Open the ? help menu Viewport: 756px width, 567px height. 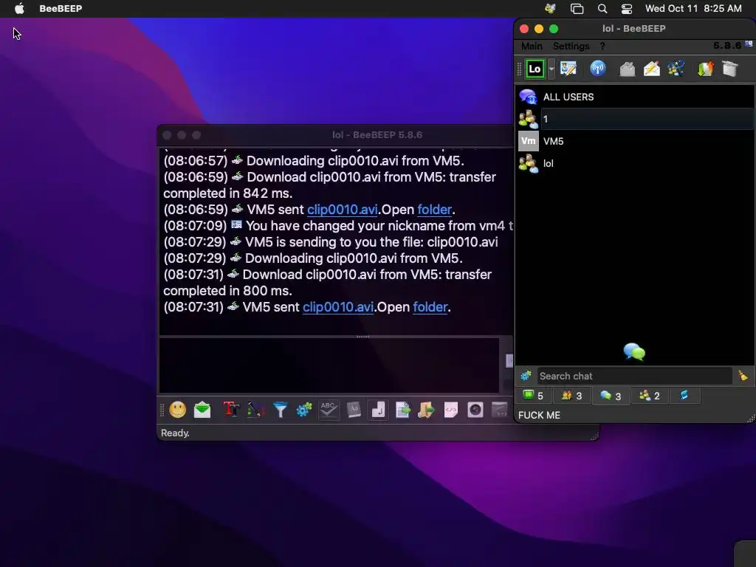(x=602, y=47)
